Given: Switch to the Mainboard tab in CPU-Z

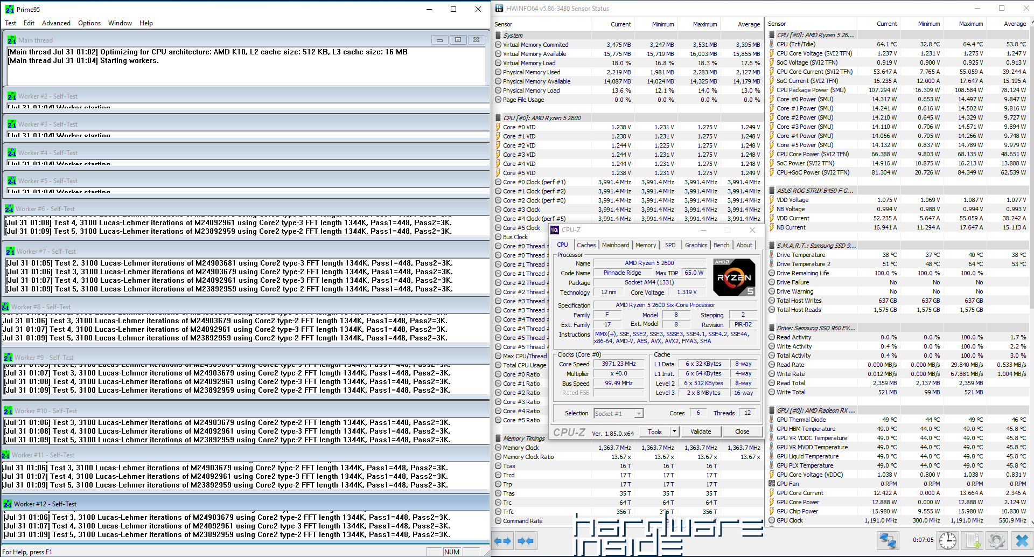Looking at the screenshot, I should tap(616, 245).
